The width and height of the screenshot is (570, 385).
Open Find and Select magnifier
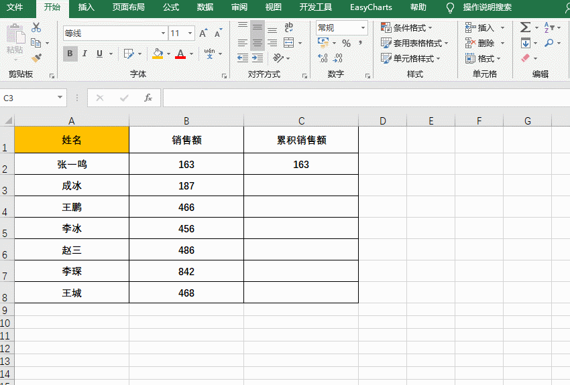549,43
